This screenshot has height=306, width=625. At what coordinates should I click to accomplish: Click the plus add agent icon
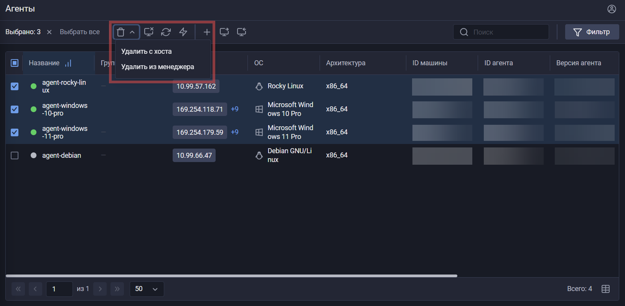pyautogui.click(x=207, y=32)
